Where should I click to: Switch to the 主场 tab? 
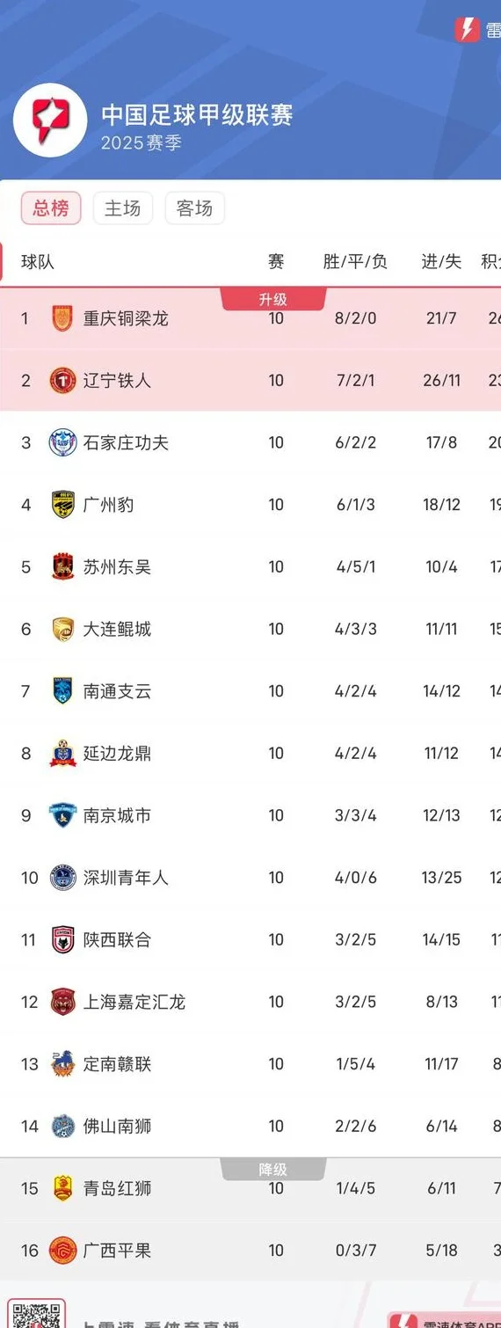click(x=123, y=208)
